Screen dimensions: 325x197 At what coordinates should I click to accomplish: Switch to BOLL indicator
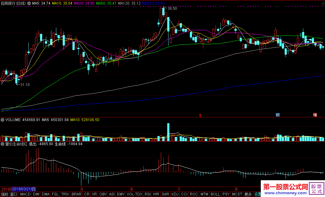pos(215,194)
